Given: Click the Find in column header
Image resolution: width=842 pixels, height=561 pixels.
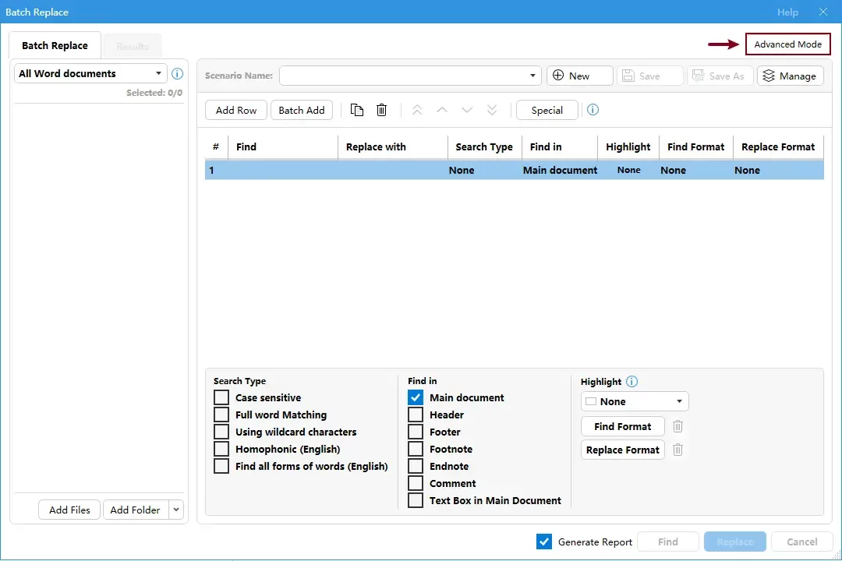Looking at the screenshot, I should [560, 146].
